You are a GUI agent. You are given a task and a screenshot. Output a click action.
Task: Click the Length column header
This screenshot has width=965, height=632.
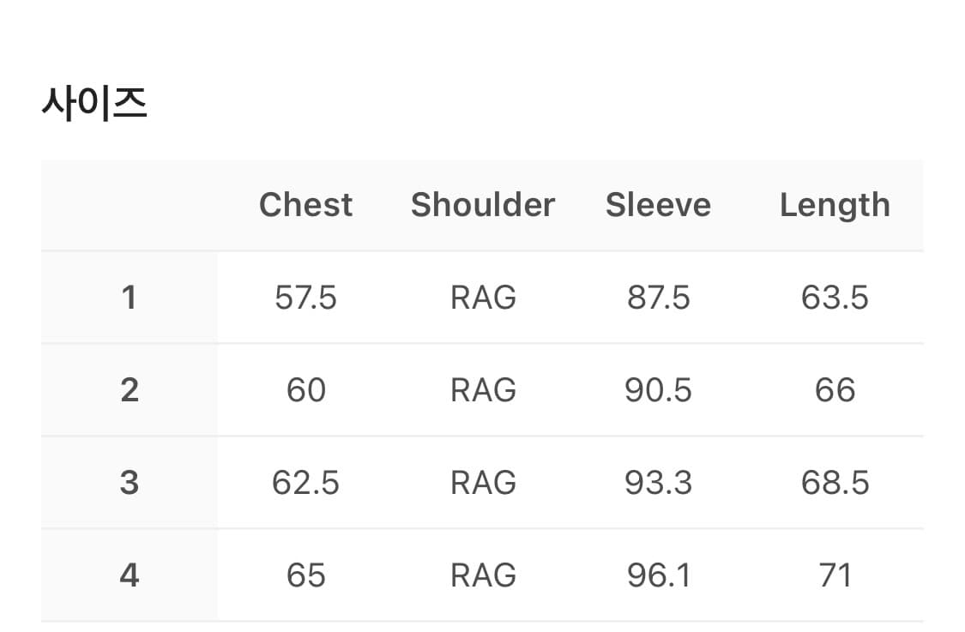[835, 205]
